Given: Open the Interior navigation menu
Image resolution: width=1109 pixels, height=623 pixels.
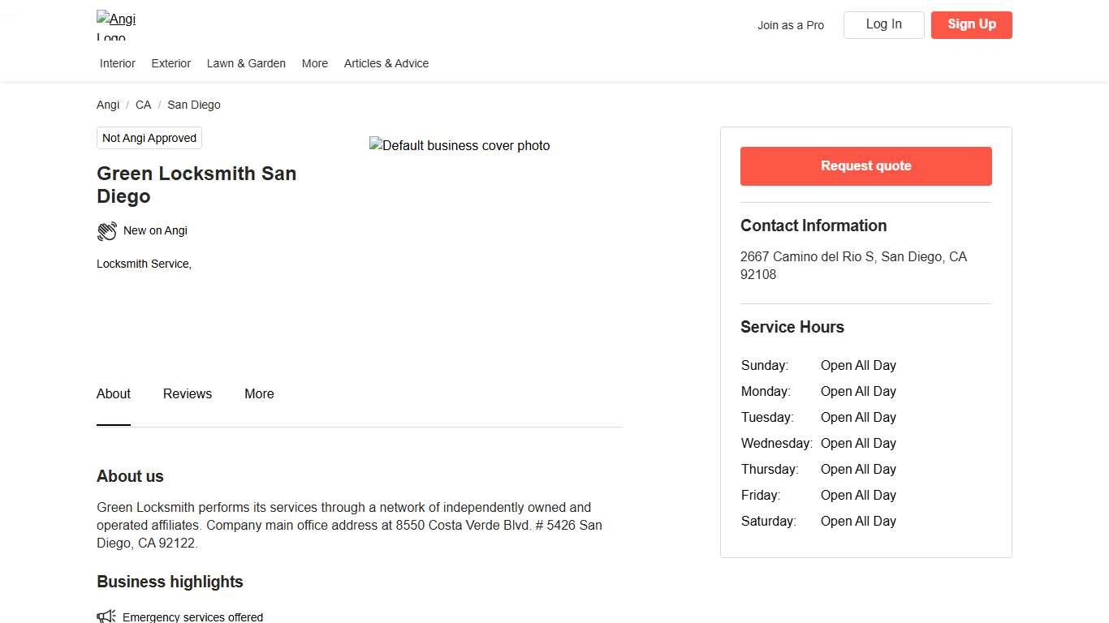Looking at the screenshot, I should [118, 63].
